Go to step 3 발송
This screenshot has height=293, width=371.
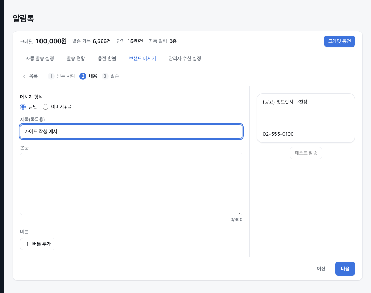[x=110, y=76]
